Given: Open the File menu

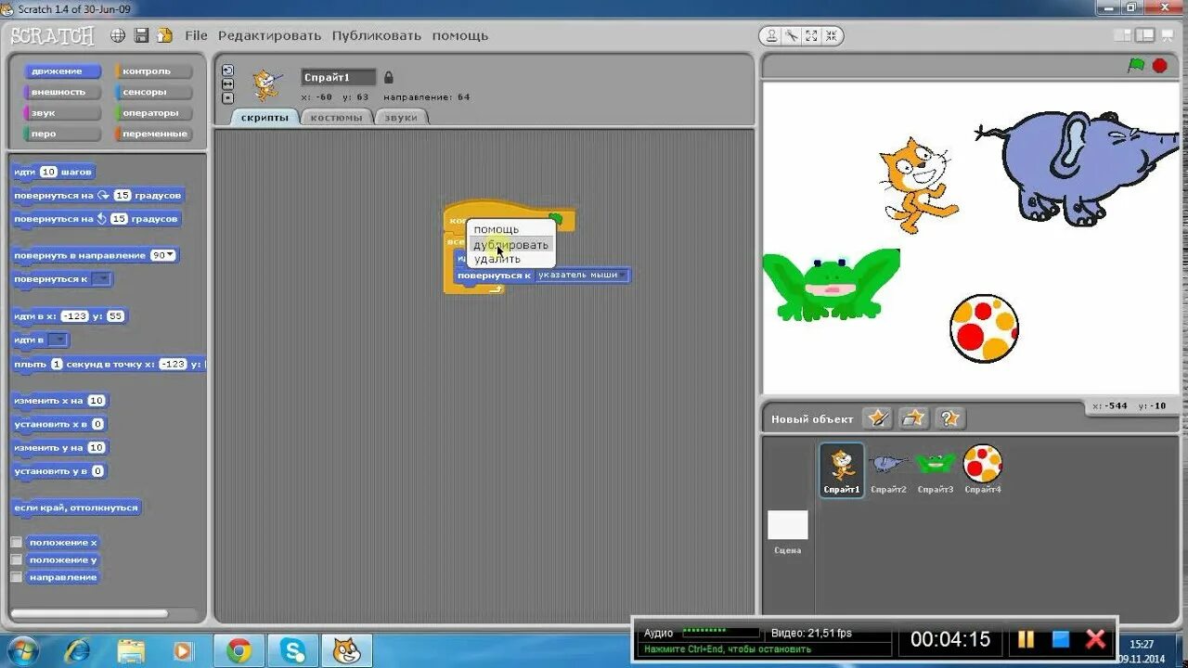Looking at the screenshot, I should [x=196, y=35].
